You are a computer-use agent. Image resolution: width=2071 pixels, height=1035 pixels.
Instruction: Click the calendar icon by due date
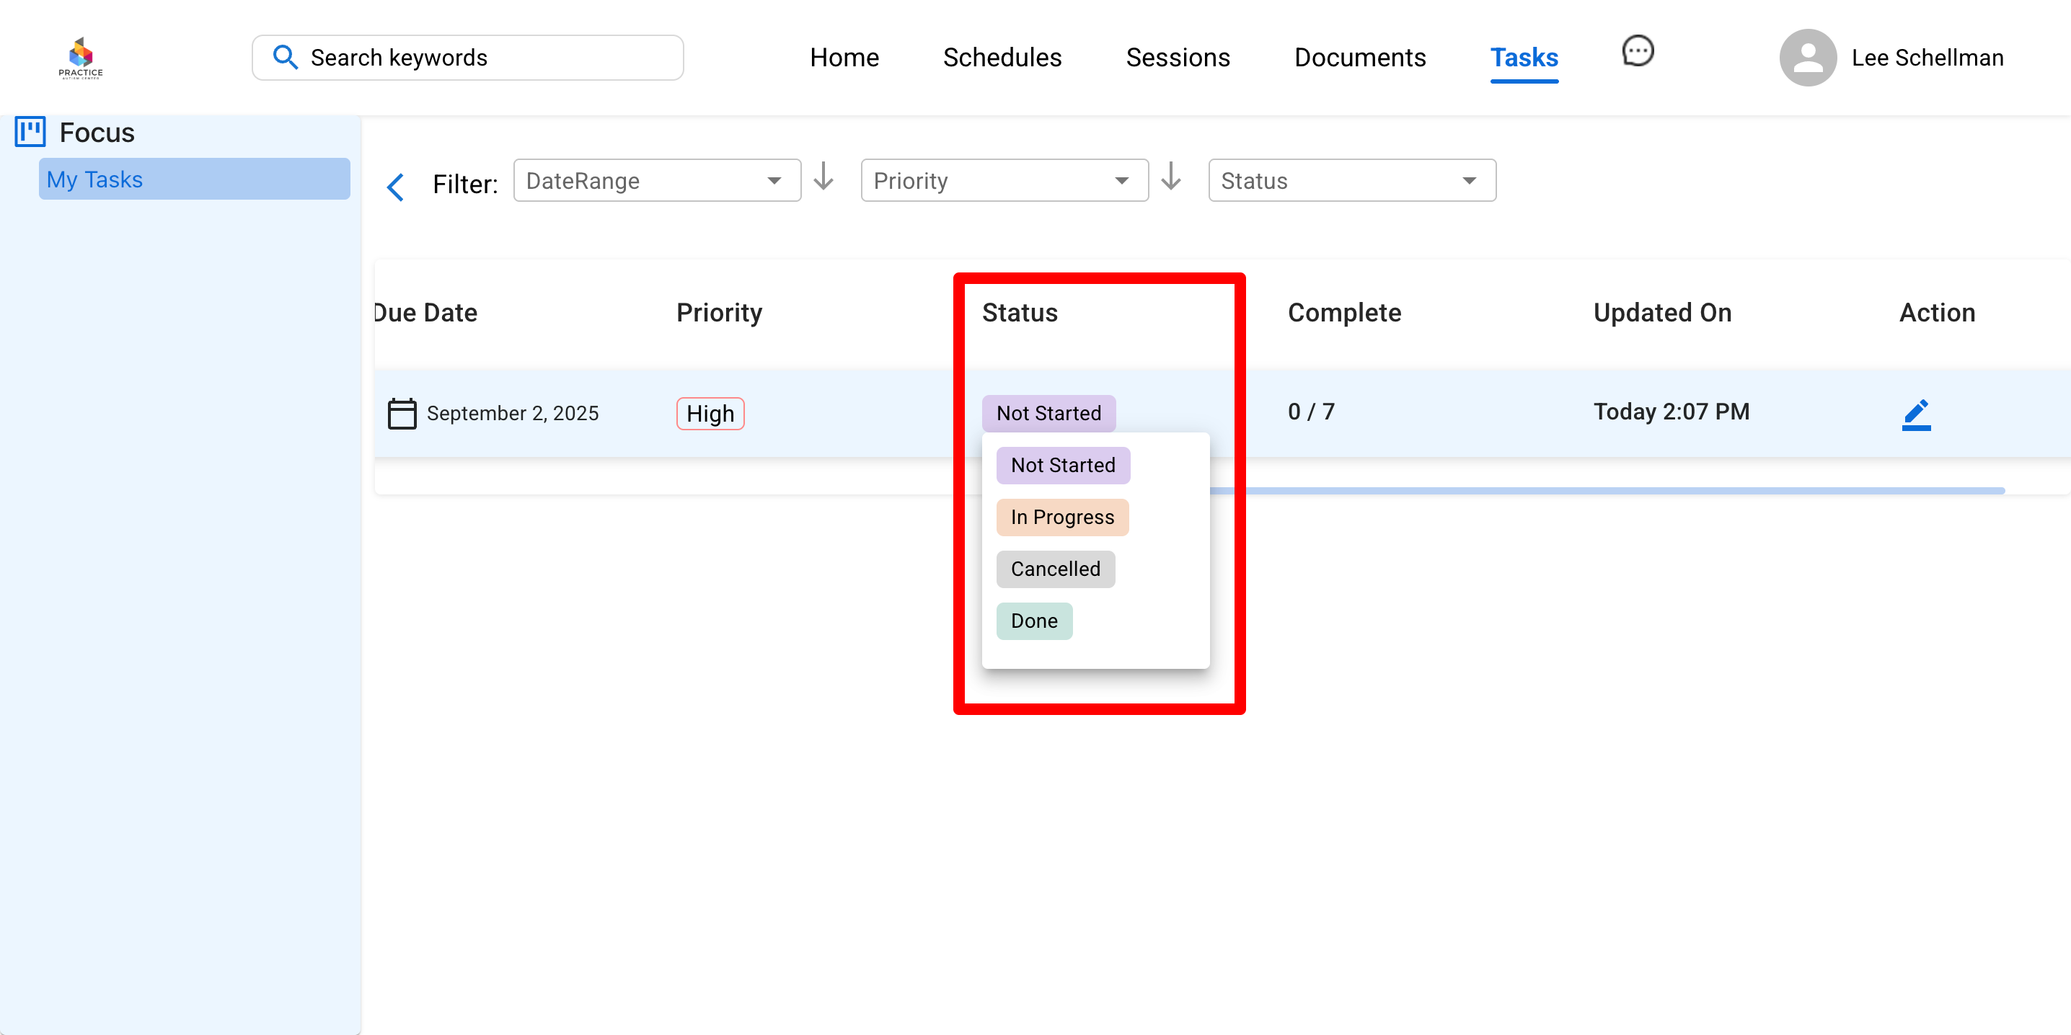pyautogui.click(x=402, y=414)
